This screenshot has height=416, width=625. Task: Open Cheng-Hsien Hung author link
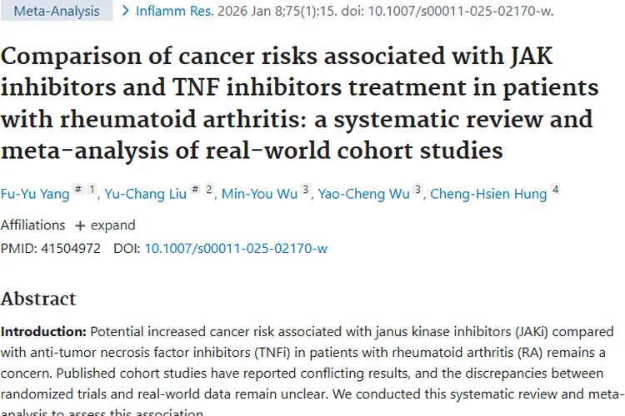[x=488, y=194]
